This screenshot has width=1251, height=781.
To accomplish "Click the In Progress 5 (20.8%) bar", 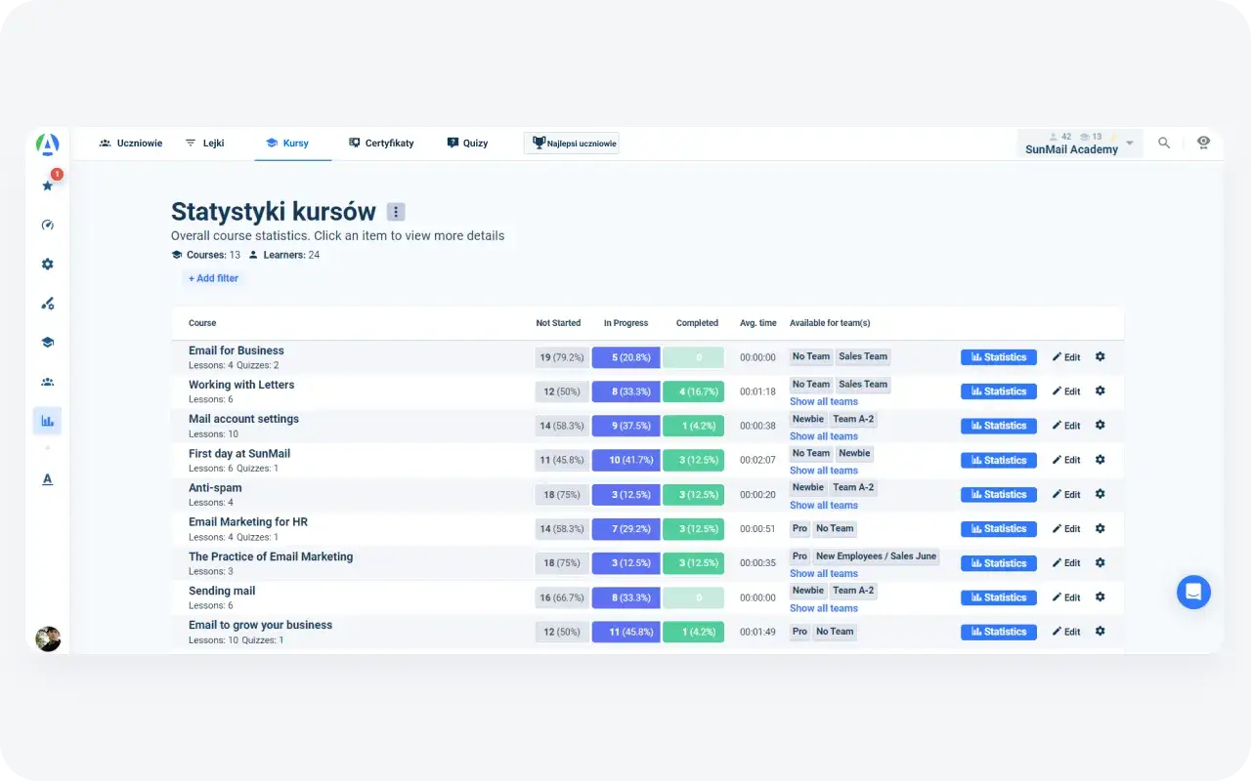I will [x=625, y=357].
